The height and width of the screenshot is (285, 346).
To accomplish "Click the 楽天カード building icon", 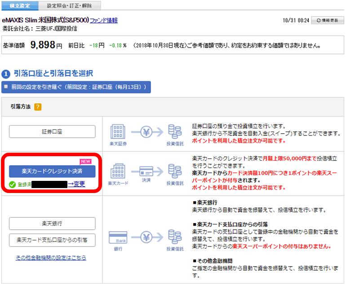I will click(x=118, y=171).
